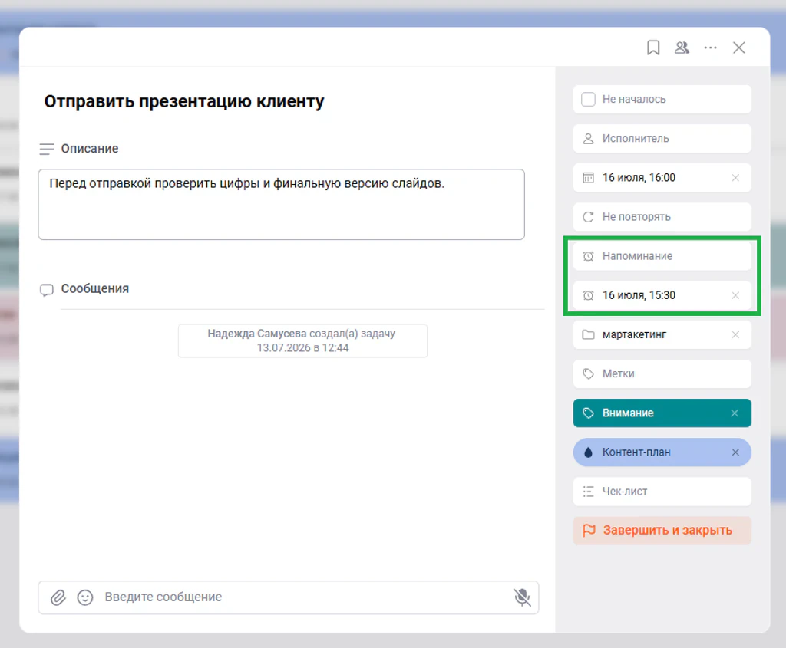Viewport: 786px width, 648px height.
Task: Open the Напоминание reminder picker
Action: tap(662, 256)
